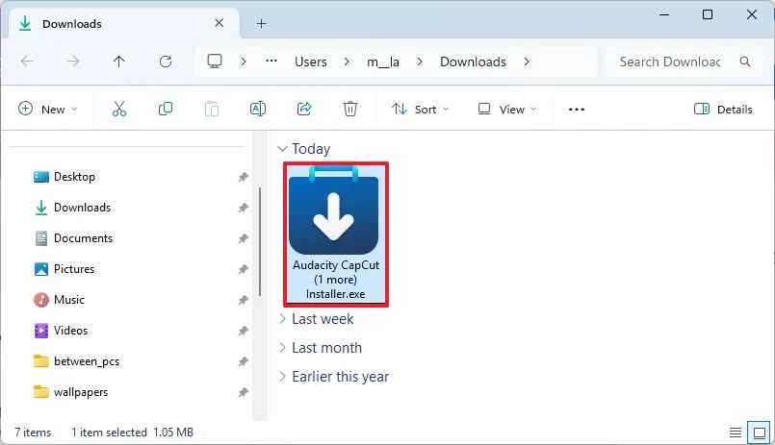
Task: Add a new tab with plus button
Action: click(262, 23)
